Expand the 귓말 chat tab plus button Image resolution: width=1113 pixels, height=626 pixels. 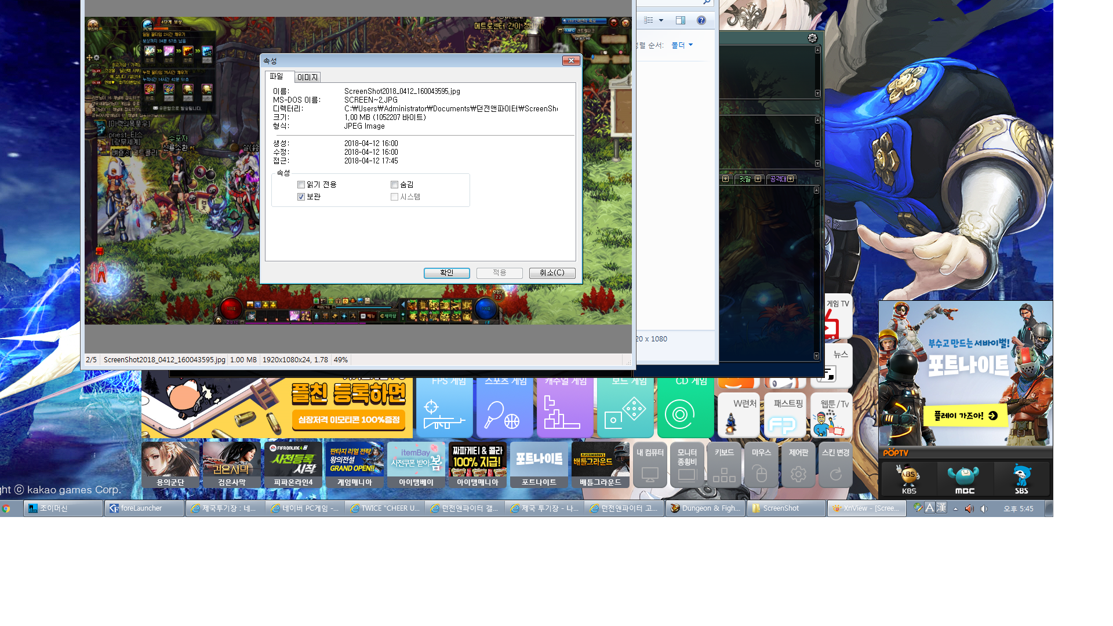coord(758,179)
